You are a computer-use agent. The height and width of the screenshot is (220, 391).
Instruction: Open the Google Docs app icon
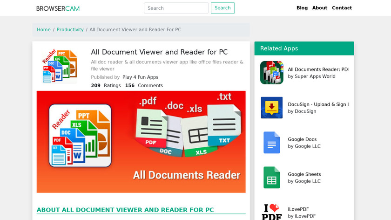click(271, 143)
